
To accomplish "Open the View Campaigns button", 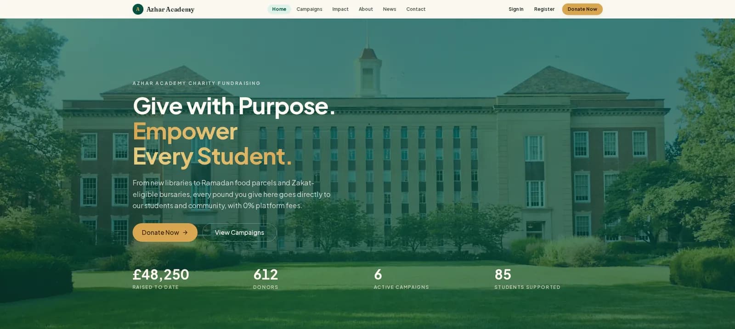I will point(239,233).
